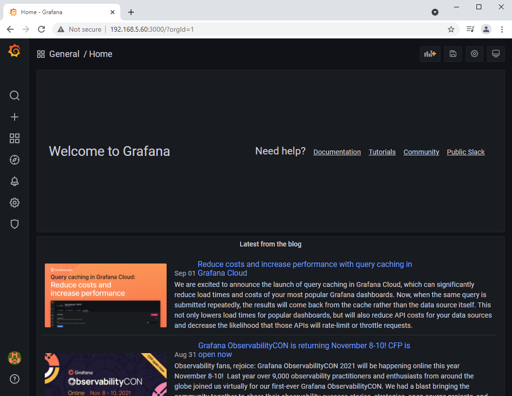Open Dashboard settings gear in top toolbar
Image resolution: width=512 pixels, height=396 pixels.
click(474, 54)
